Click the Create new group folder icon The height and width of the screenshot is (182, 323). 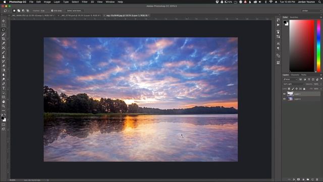click(x=308, y=179)
